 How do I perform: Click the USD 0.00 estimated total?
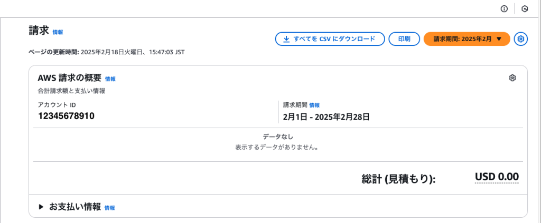pos(497,177)
